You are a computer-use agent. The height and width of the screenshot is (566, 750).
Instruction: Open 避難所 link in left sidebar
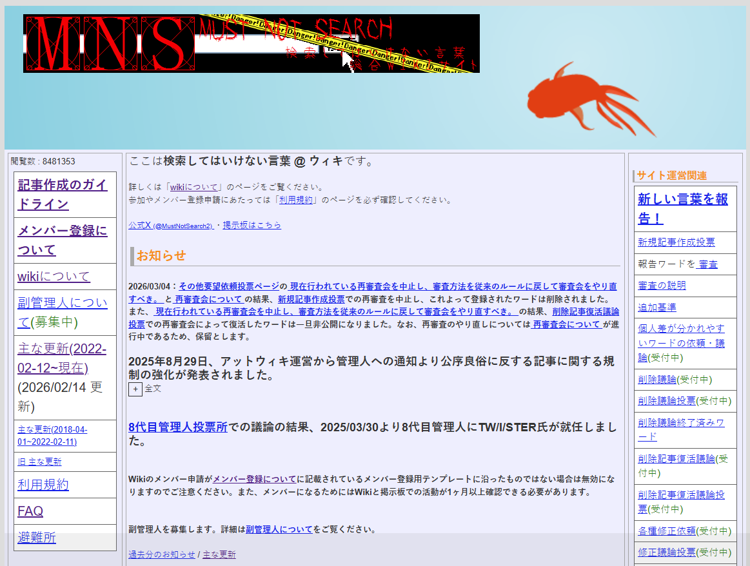[37, 538]
